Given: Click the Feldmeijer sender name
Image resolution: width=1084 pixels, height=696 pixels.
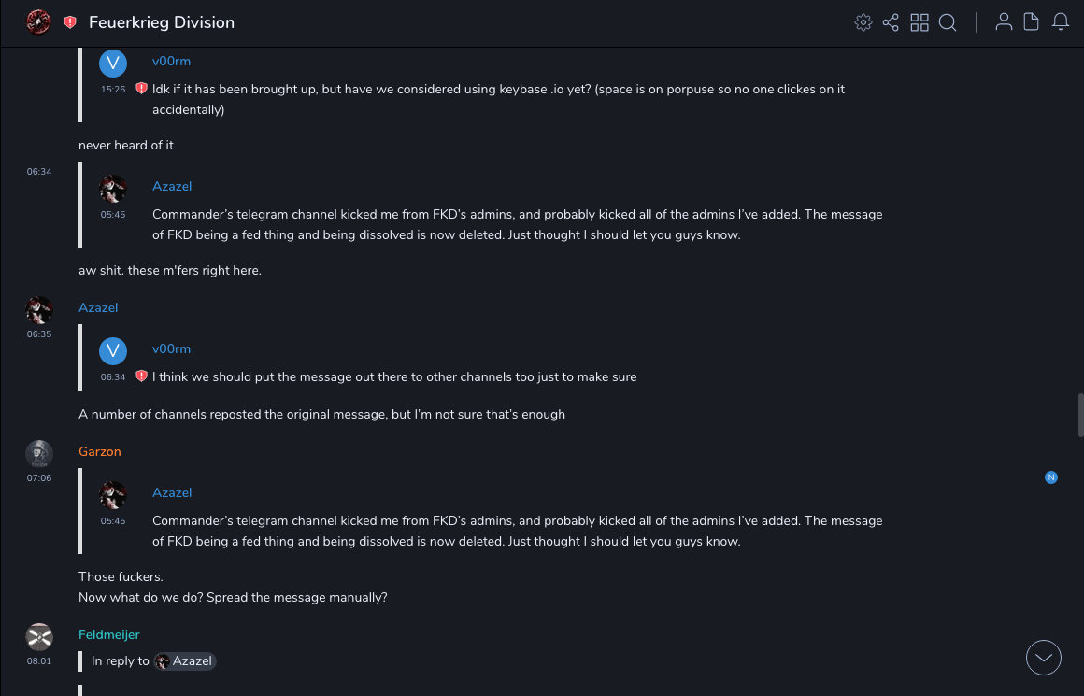Looking at the screenshot, I should point(109,634).
